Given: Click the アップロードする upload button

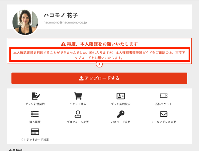Looking at the screenshot, I should click(99, 78).
